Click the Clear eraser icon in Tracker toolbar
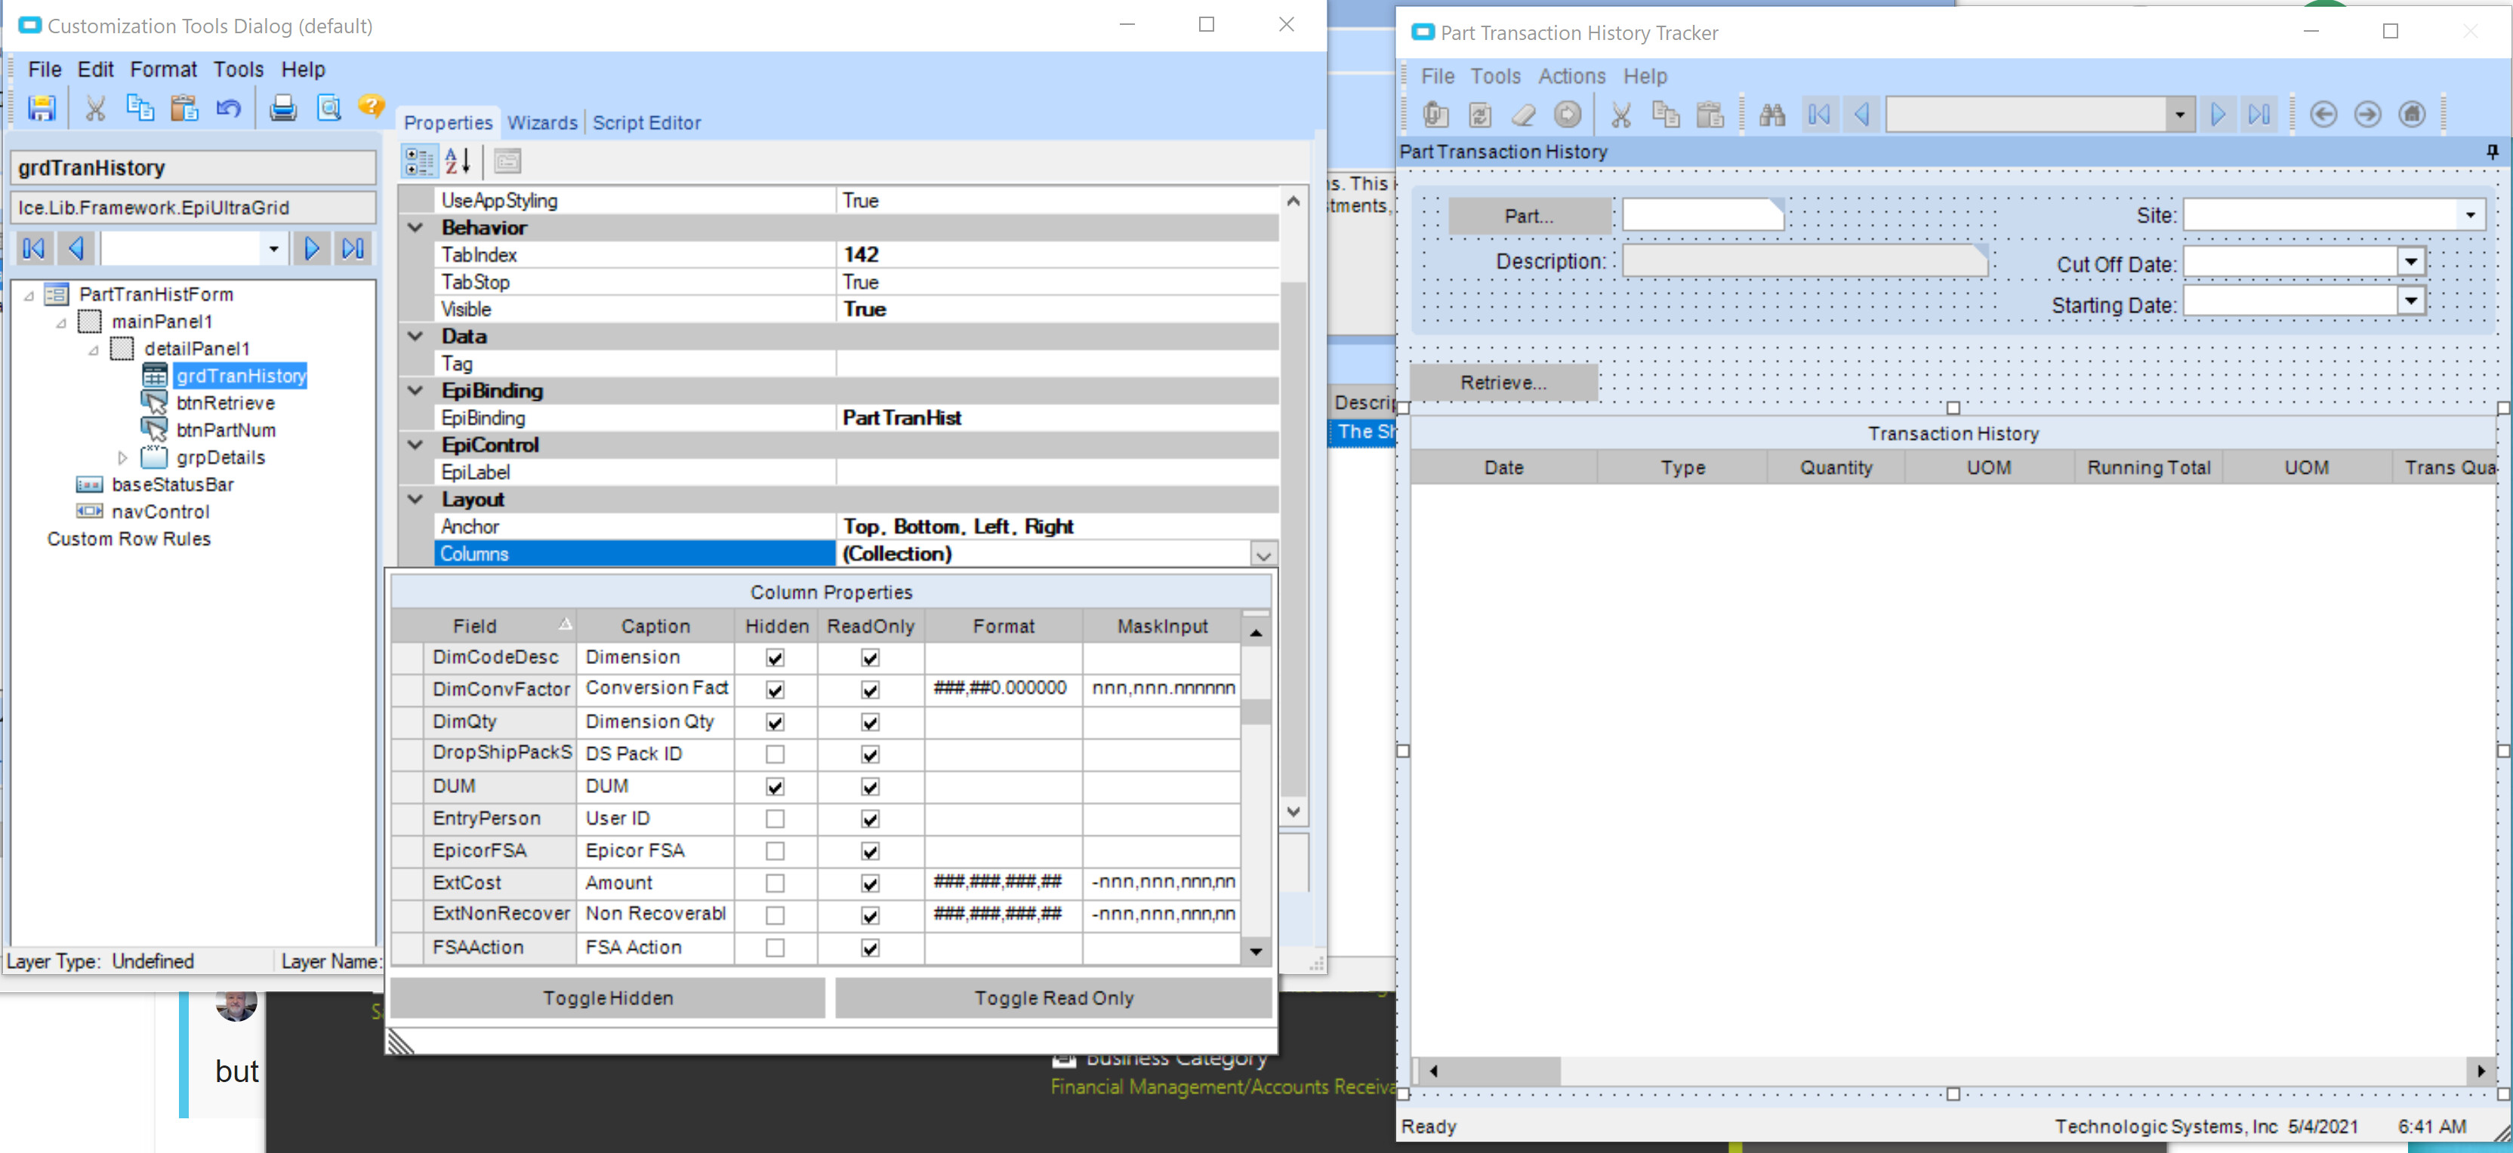 coord(1523,115)
